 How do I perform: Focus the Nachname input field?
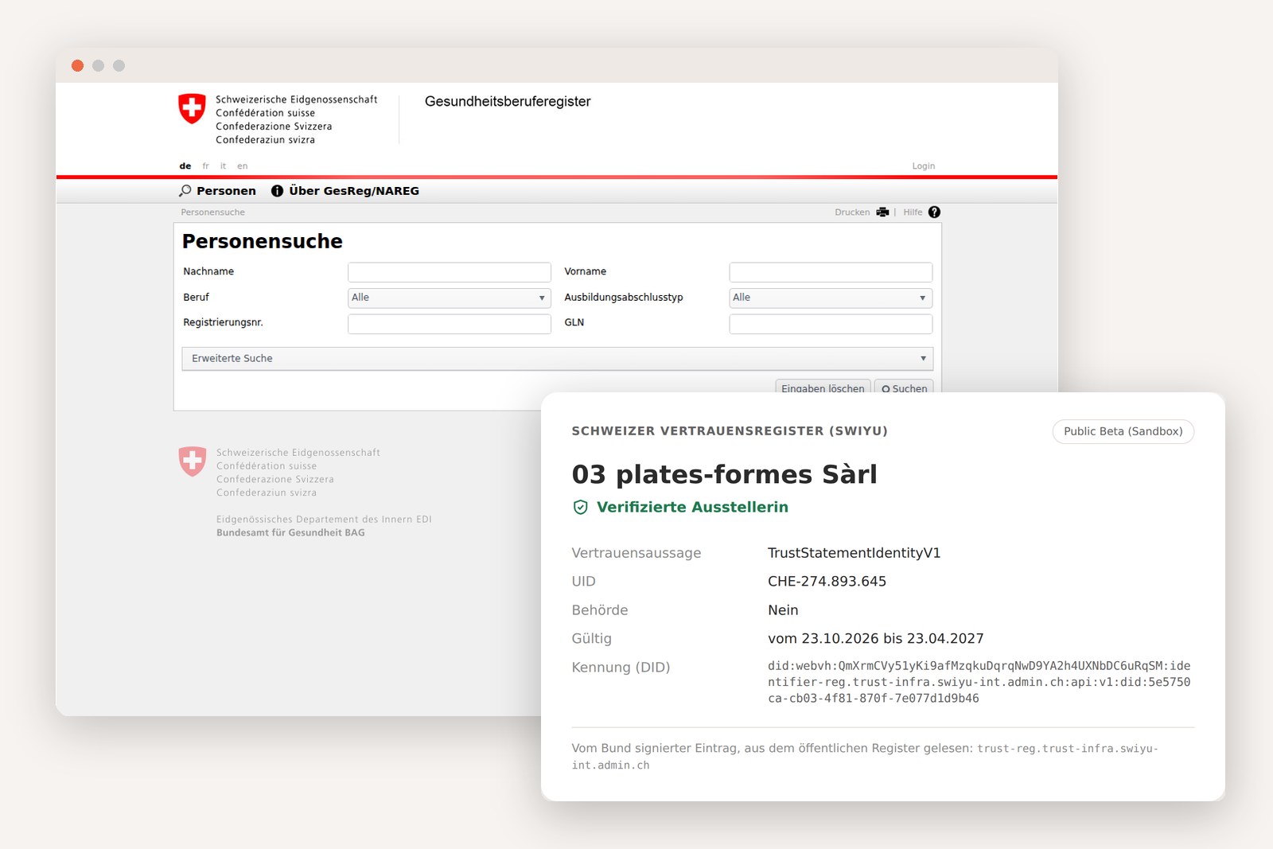[450, 272]
